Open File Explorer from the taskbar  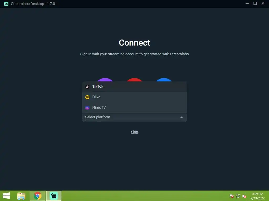tap(21, 196)
